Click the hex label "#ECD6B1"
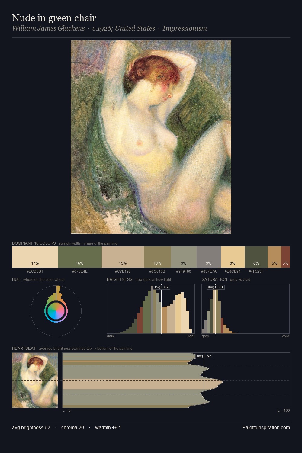Image resolution: width=302 pixels, height=453 pixels. 35,271
